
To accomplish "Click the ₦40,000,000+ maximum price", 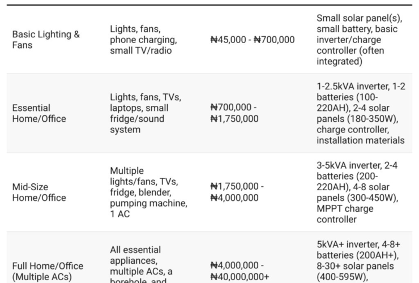I will [x=239, y=276].
